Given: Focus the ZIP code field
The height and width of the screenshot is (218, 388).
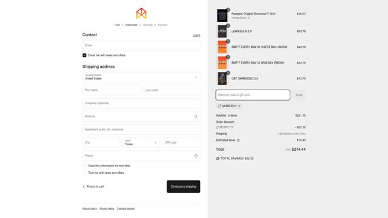Looking at the screenshot, I should point(182,143).
